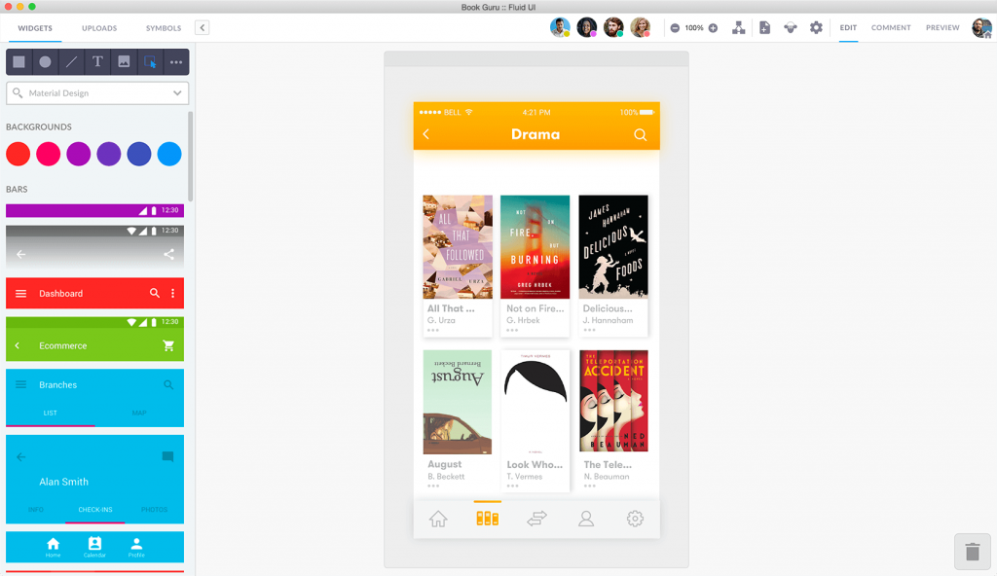Viewport: 997px width, 576px height.
Task: Open the device preview player icon
Action: (x=791, y=27)
